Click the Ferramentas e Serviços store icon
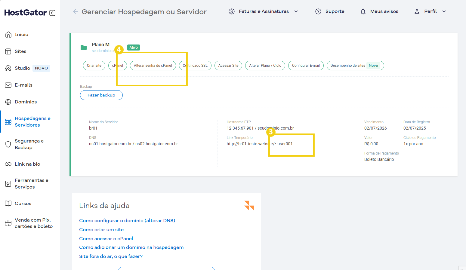The height and width of the screenshot is (270, 466). click(x=8, y=184)
